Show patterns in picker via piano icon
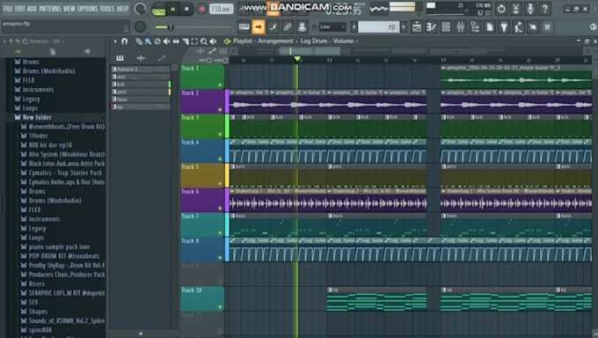Screen dimensions: 598x338 click(120, 58)
